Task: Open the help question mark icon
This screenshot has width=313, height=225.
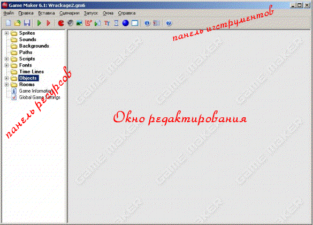Action: (x=169, y=23)
